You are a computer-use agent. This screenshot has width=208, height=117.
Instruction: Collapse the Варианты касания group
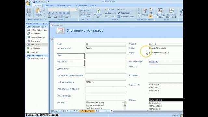click(x=45, y=56)
